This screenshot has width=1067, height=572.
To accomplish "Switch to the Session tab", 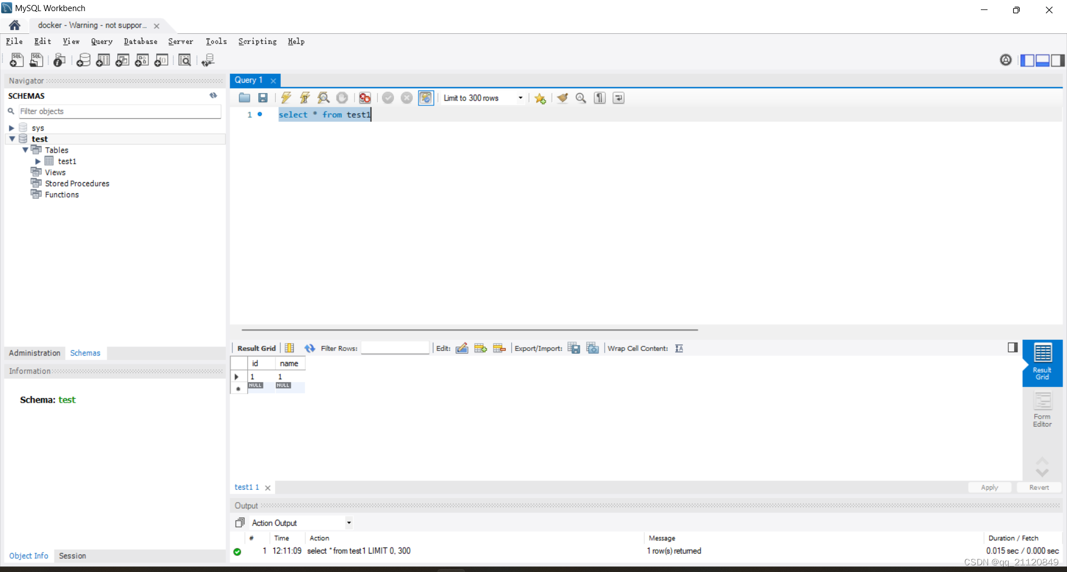I will pos(72,555).
